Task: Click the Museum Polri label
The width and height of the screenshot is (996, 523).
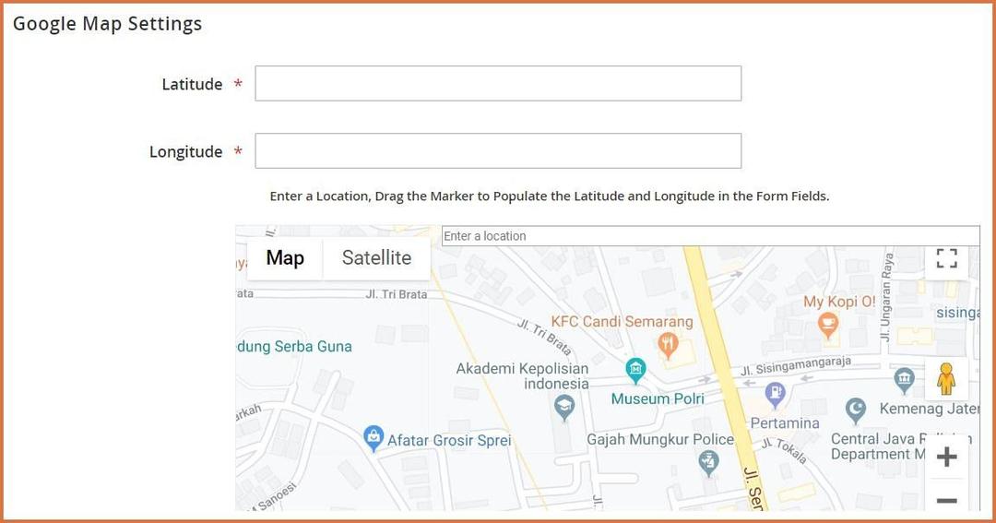Action: point(658,399)
